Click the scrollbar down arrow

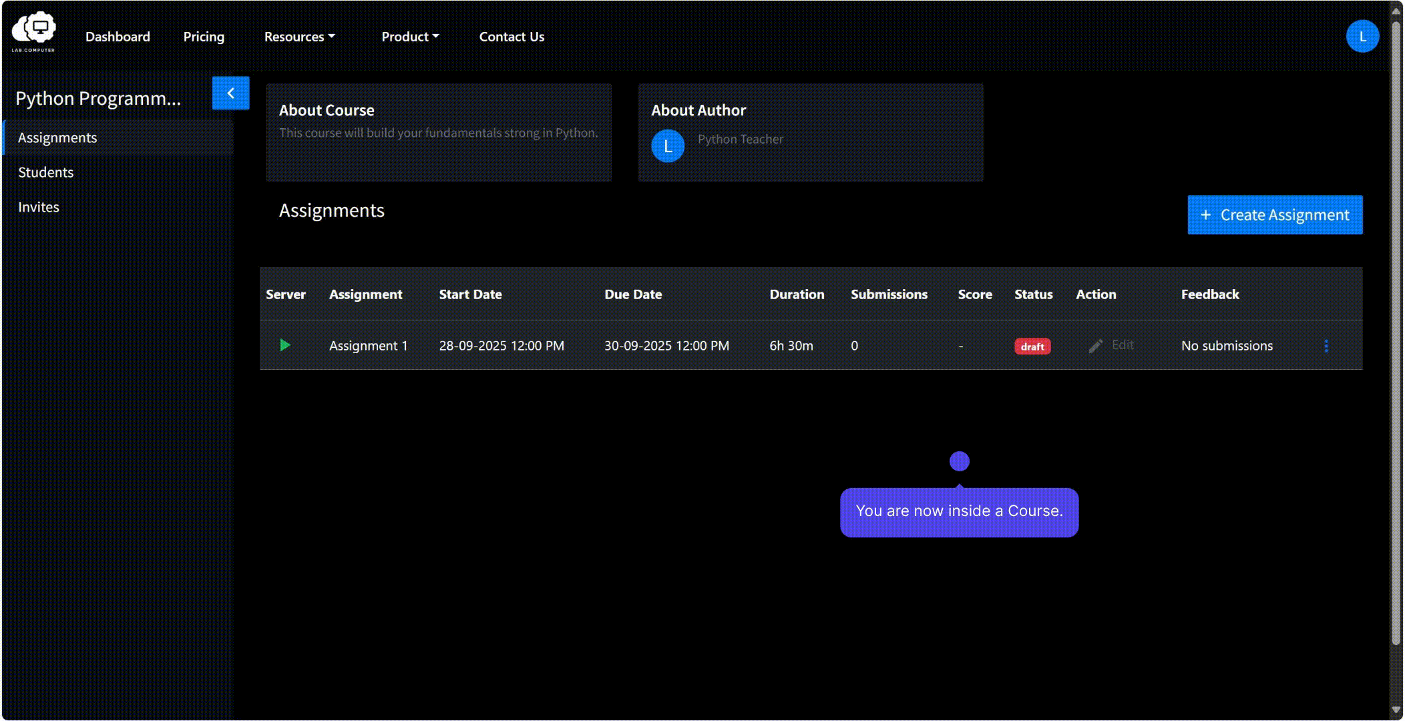[1396, 710]
